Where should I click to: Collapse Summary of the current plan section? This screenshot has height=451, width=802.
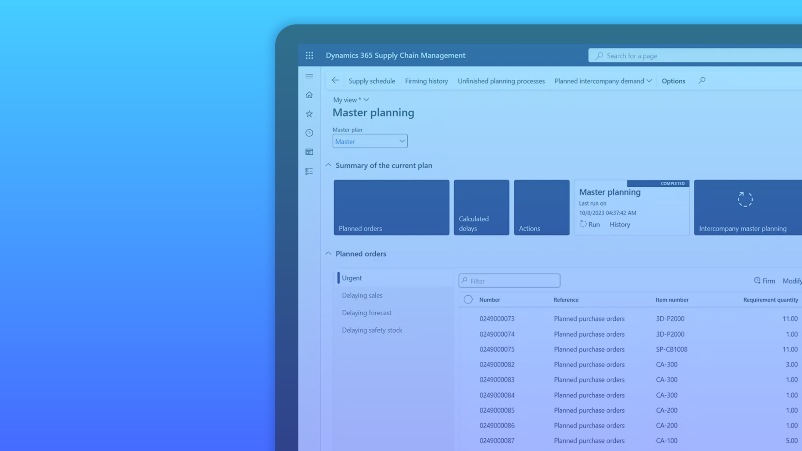click(x=328, y=165)
